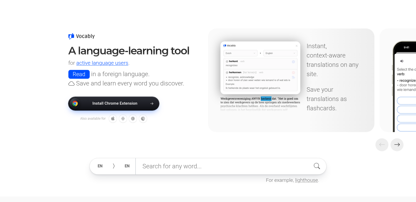Go to the previous carousel slide
416x202 pixels.
click(x=382, y=145)
